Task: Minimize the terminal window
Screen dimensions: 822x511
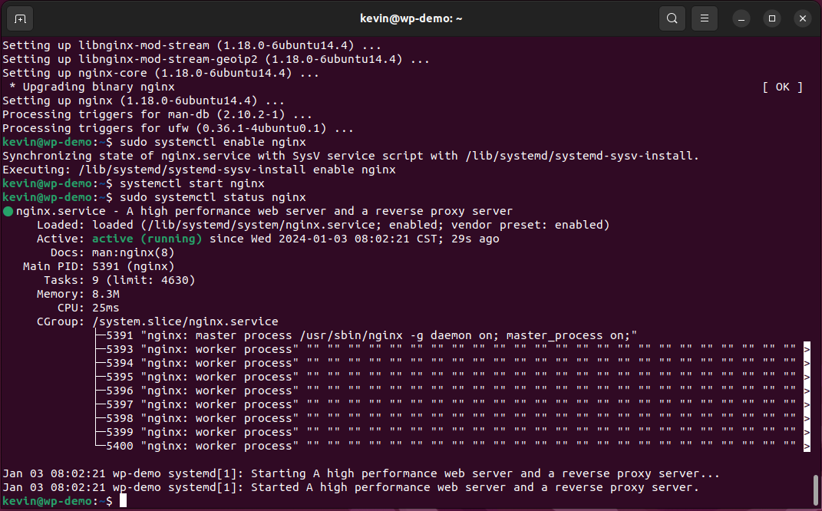Action: point(741,19)
